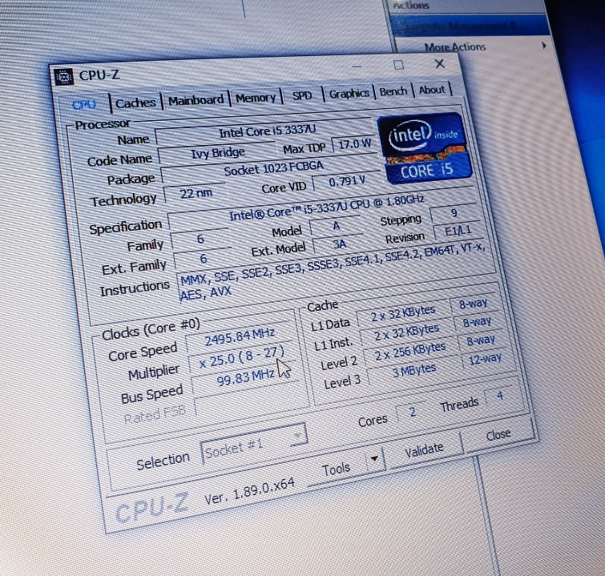Image resolution: width=605 pixels, height=576 pixels.
Task: Click the processor Name field
Action: pyautogui.click(x=262, y=133)
